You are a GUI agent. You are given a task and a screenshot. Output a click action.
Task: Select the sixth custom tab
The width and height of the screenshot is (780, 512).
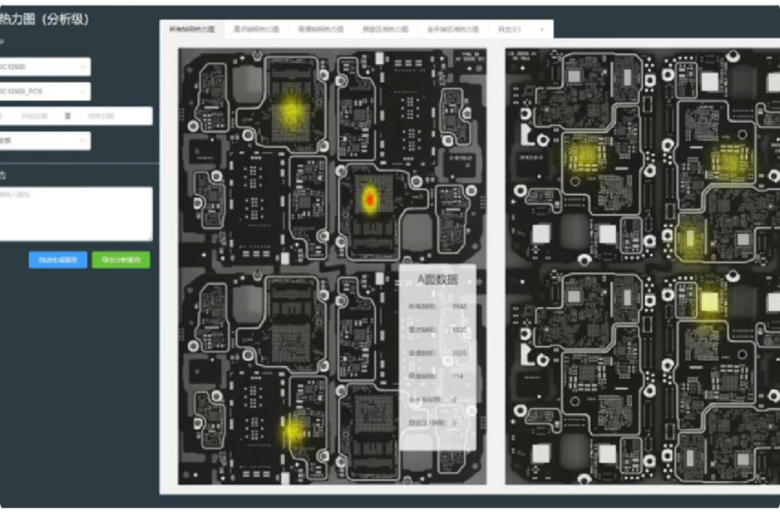(509, 29)
